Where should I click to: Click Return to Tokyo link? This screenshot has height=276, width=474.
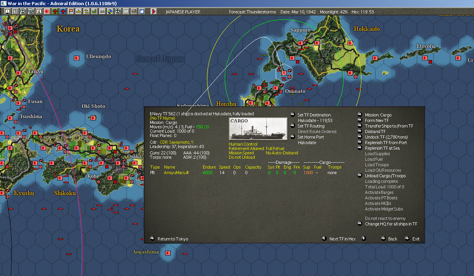coord(173,239)
